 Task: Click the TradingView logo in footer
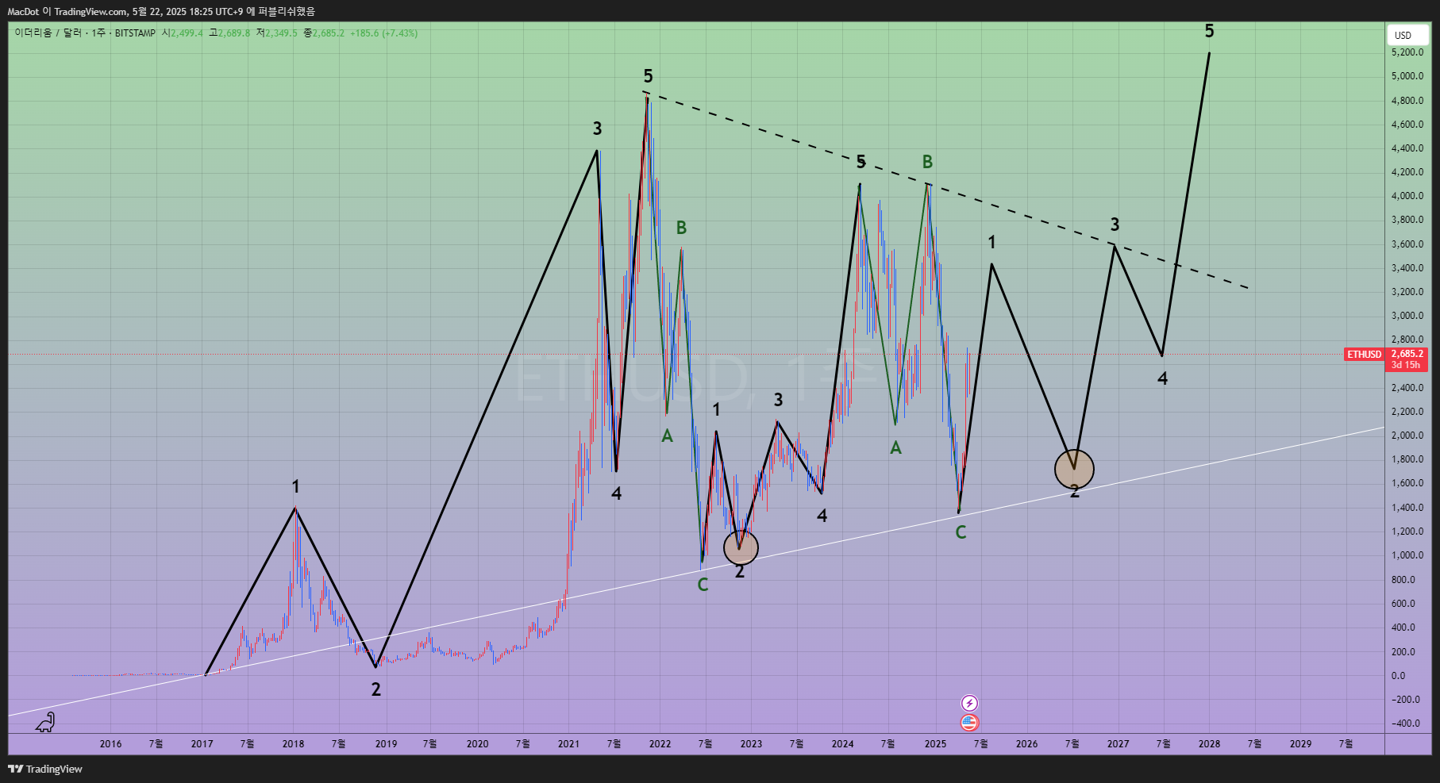click(45, 769)
